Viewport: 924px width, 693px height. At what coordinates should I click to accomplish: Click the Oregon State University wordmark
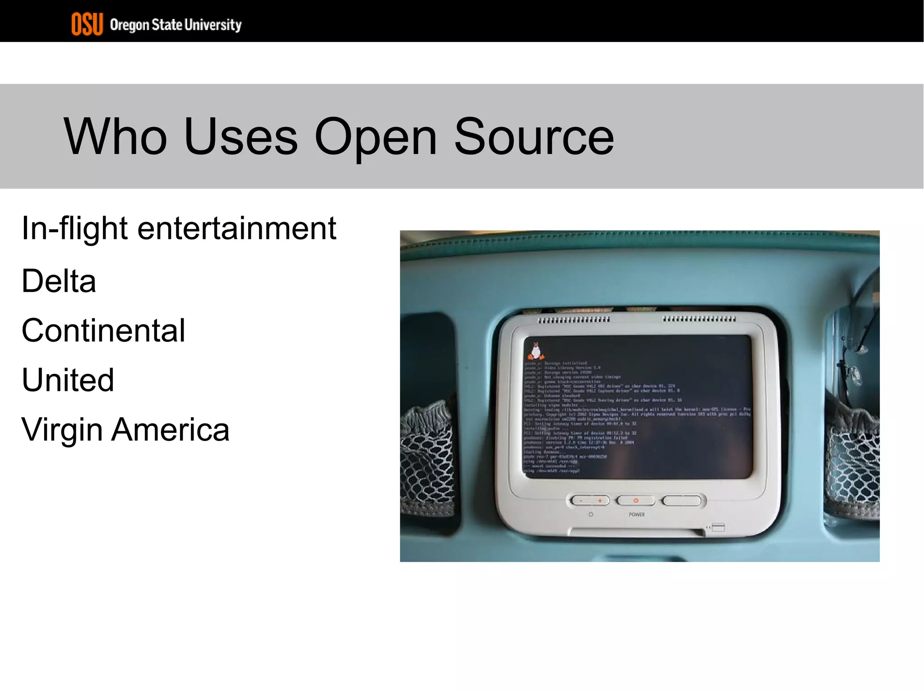(x=176, y=25)
